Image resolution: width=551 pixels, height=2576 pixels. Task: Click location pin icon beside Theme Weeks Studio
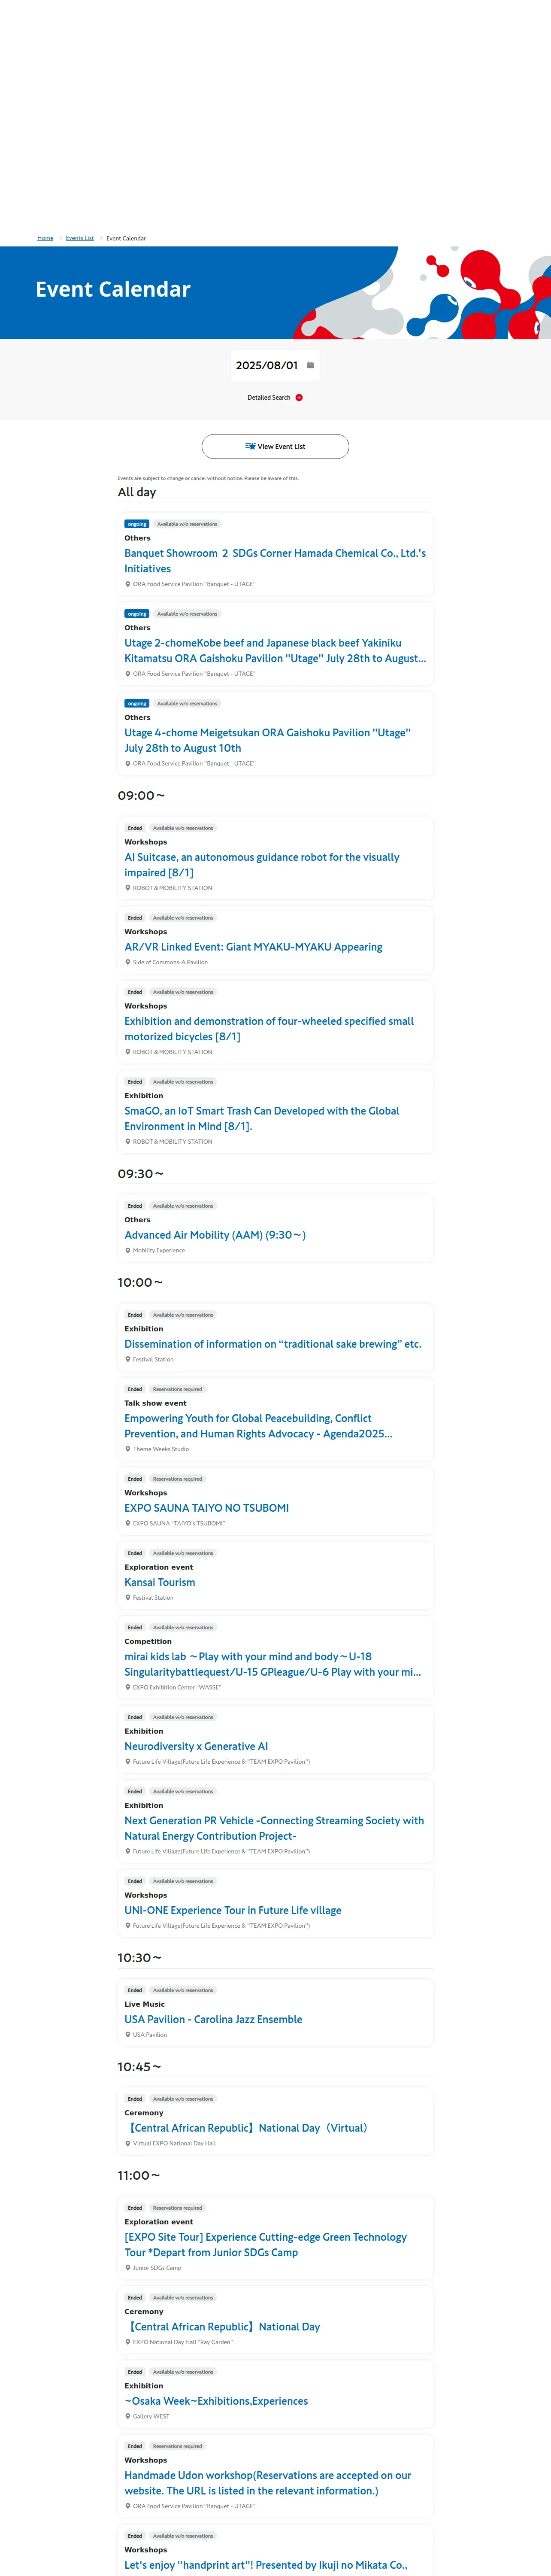tap(127, 1448)
